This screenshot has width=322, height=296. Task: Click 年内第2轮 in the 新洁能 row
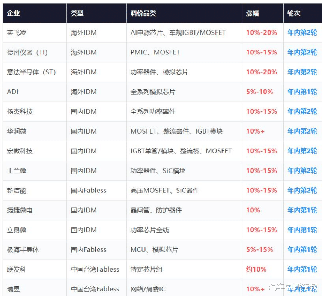(x=302, y=191)
